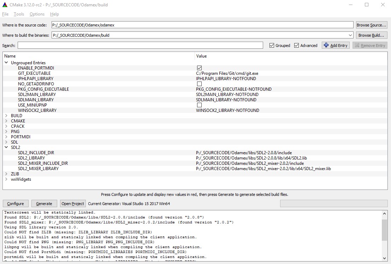Click value IPHLPAPI_LIBRARY-NOTFOUND
The width and height of the screenshot is (391, 264).
[226, 78]
